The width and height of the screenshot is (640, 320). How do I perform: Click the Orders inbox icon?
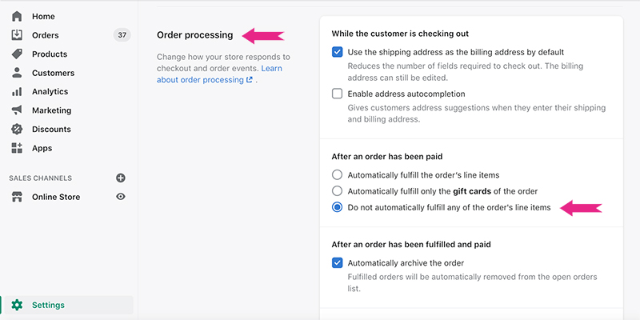17,35
